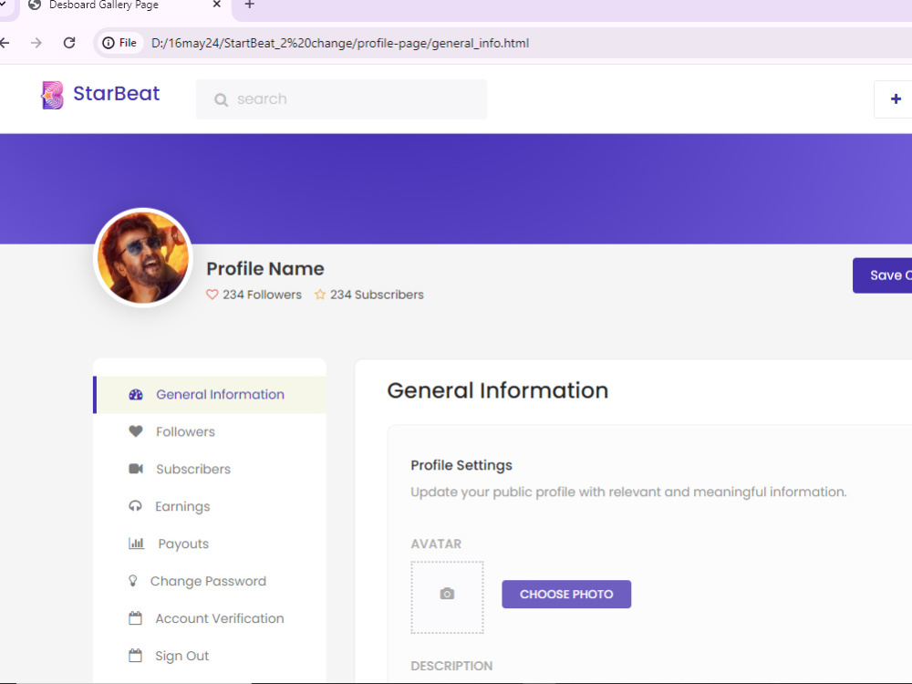Click the camera icon in avatar placeholder

click(447, 594)
